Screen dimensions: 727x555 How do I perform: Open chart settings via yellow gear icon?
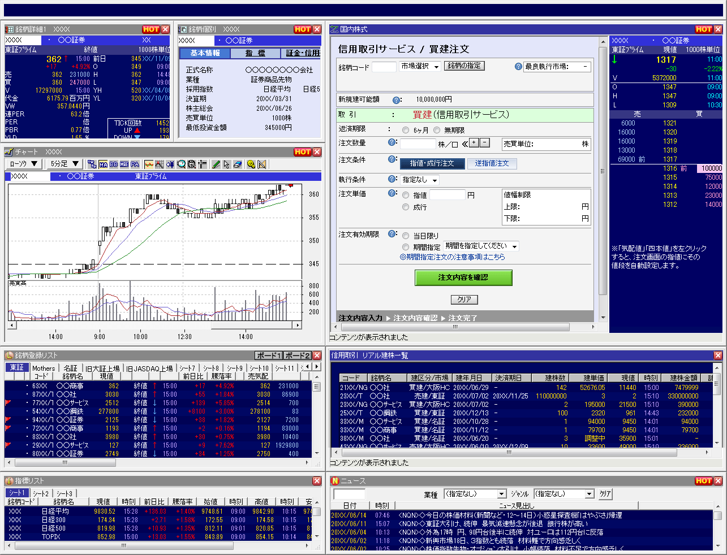(x=251, y=164)
